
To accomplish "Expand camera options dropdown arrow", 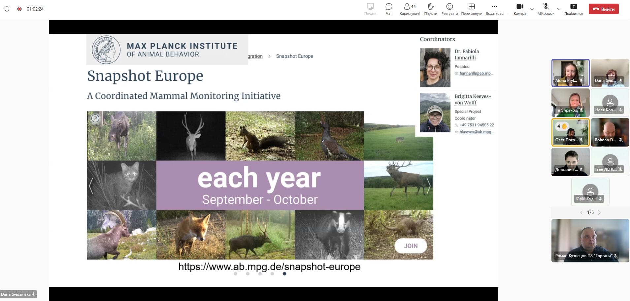I will (x=532, y=9).
